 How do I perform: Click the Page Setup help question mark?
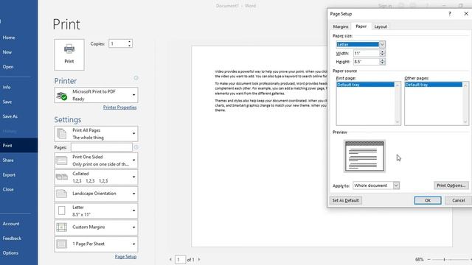point(449,13)
